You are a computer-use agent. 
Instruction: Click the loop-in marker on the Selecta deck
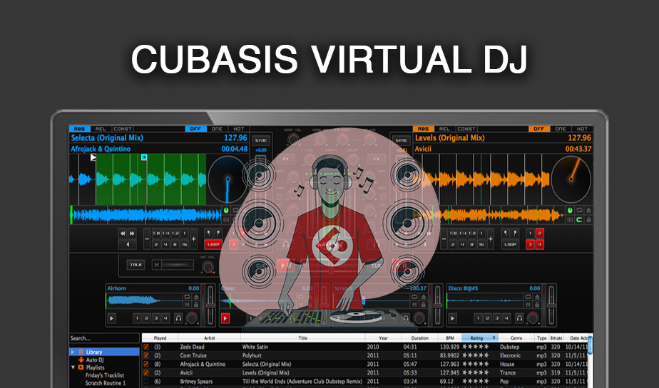(x=209, y=233)
